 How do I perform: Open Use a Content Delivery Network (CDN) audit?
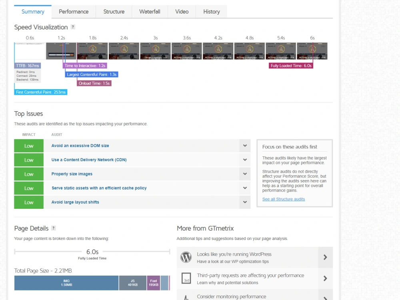(89, 160)
